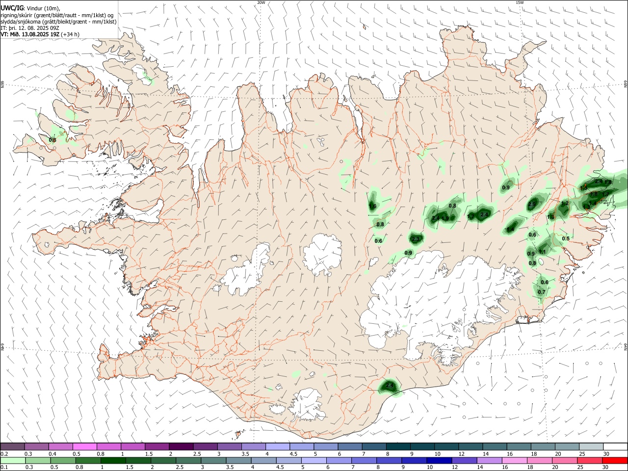The height and width of the screenshot is (471, 628).
Task: Select the 'IT: þri. 12. 08. 2025 09Z' line
Action: [x=29, y=28]
